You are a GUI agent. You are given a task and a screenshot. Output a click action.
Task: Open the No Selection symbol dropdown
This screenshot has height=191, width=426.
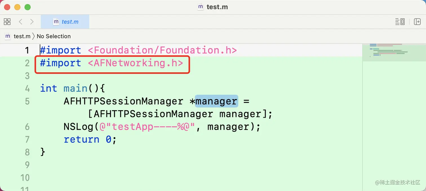coord(54,36)
